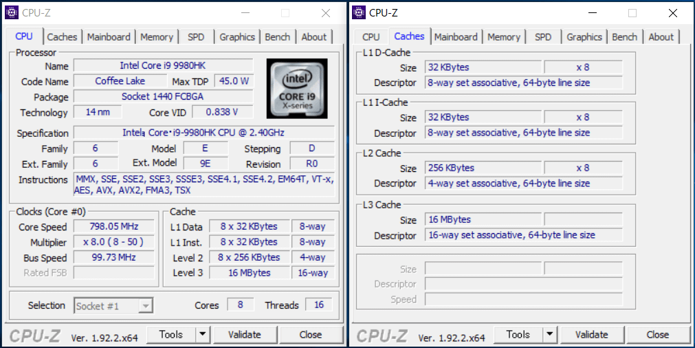Click L3 Cache Size value 16 MBytes
Image resolution: width=695 pixels, height=348 pixels.
[x=483, y=219]
